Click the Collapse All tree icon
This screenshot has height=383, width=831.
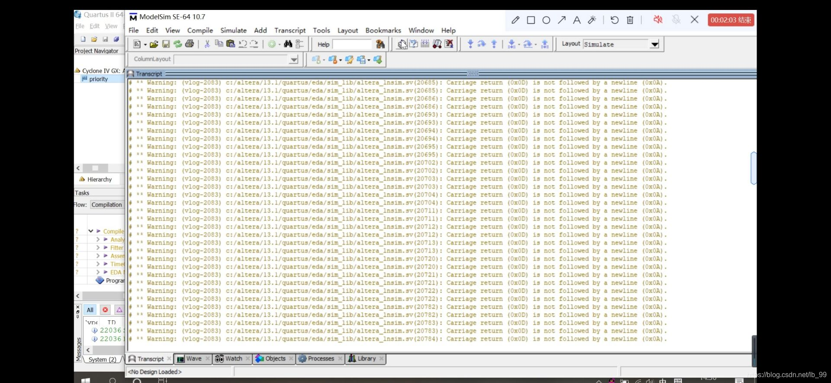(300, 44)
